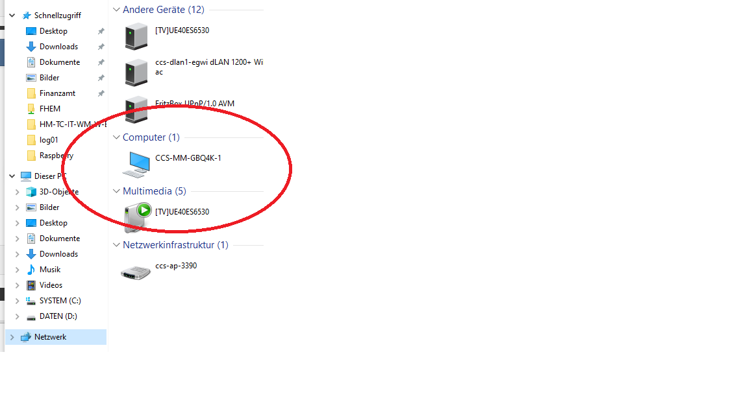Open the [TV]UE40ES6530 multimedia device icon
Screen dimensions: 748x420
pos(138,218)
